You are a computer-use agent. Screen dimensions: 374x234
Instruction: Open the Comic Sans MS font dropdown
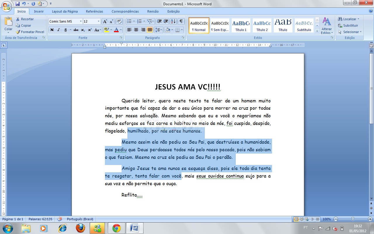pos(81,21)
